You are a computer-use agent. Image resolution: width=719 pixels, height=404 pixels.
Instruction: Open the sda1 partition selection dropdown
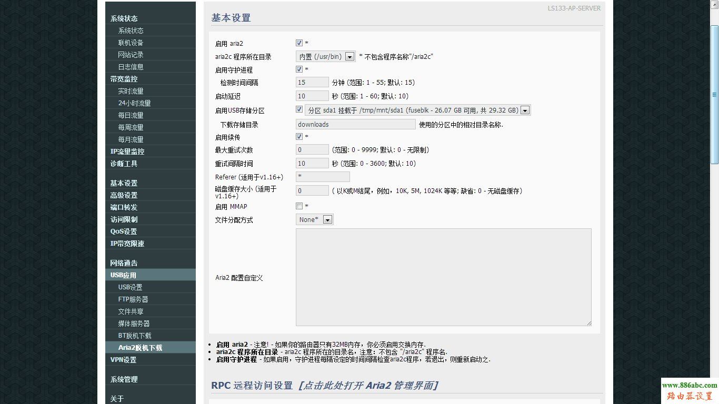524,110
